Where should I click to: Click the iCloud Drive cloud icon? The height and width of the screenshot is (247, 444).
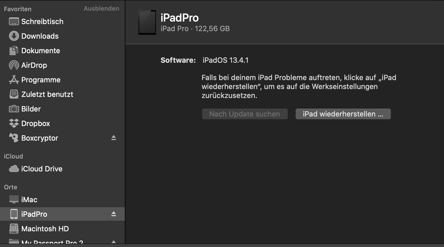[x=14, y=169]
